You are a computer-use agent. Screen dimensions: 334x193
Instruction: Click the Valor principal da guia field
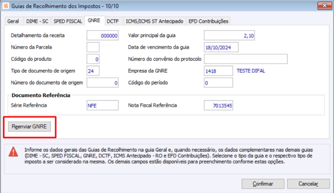tap(229, 36)
